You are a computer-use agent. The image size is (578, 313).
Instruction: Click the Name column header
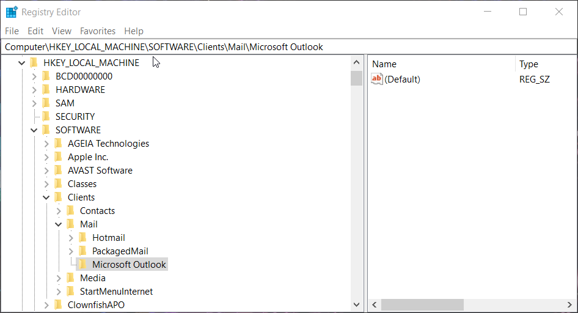click(x=384, y=64)
